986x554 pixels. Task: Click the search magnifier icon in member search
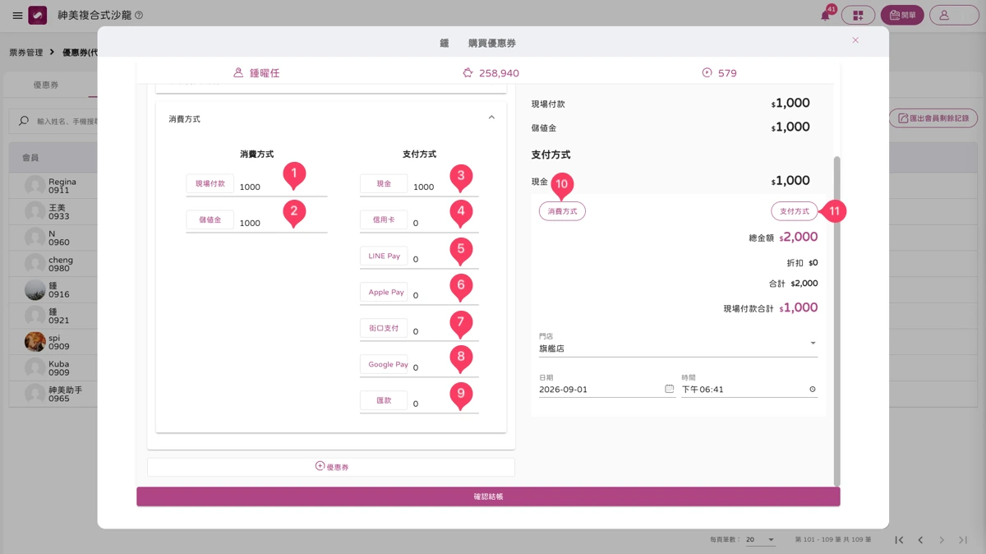(x=24, y=121)
